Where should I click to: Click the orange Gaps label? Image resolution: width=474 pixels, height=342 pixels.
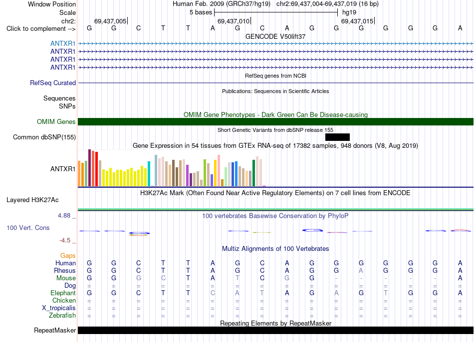[68, 256]
